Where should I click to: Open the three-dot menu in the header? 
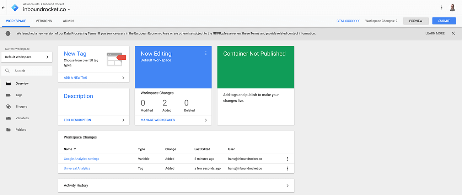coord(442,7)
